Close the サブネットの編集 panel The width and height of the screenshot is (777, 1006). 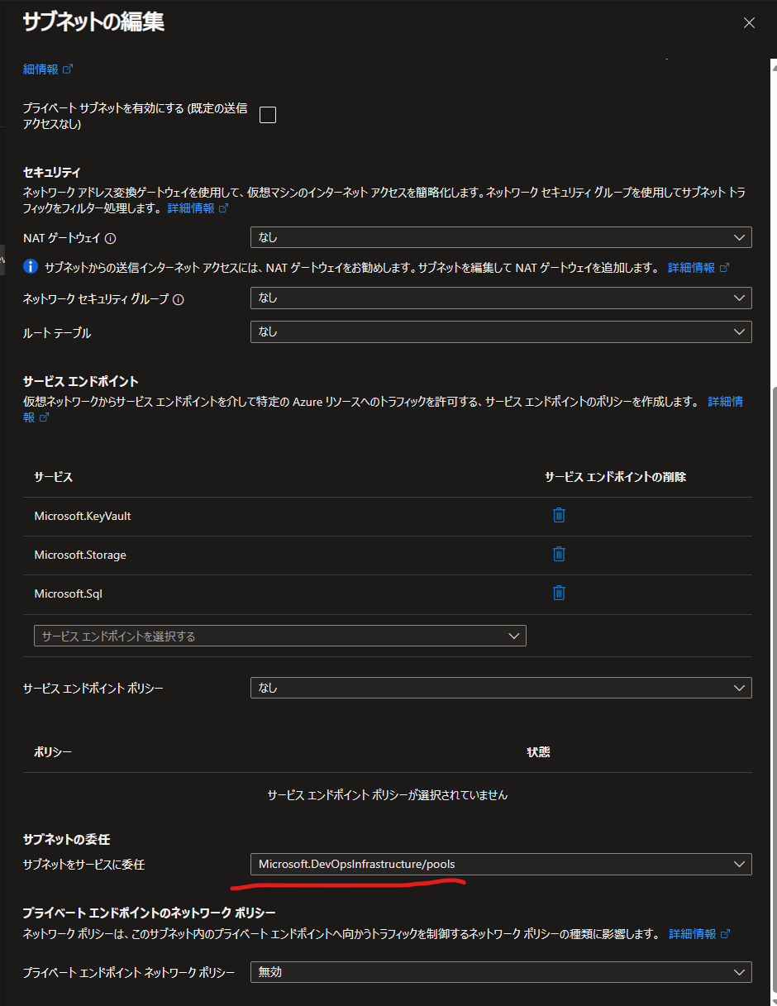point(749,23)
